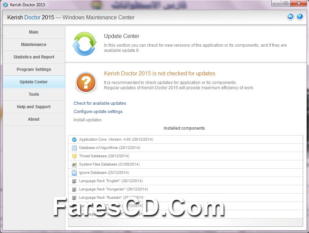Click the orange question mark status icon

point(86,82)
